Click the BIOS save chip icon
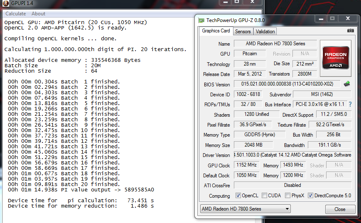 pyautogui.click(x=347, y=84)
